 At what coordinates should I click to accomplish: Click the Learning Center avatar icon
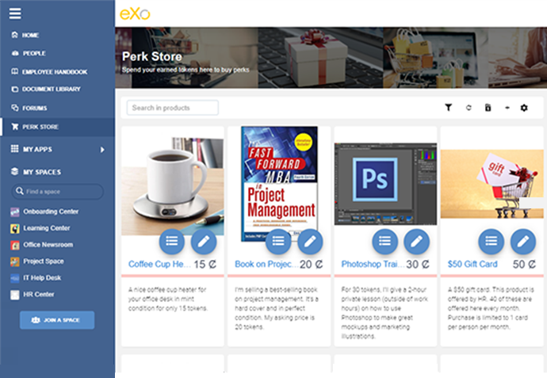click(x=14, y=229)
